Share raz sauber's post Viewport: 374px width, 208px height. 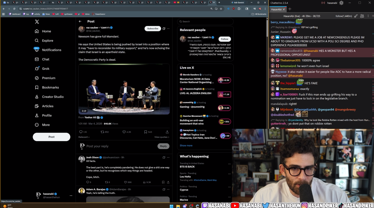coord(167,132)
